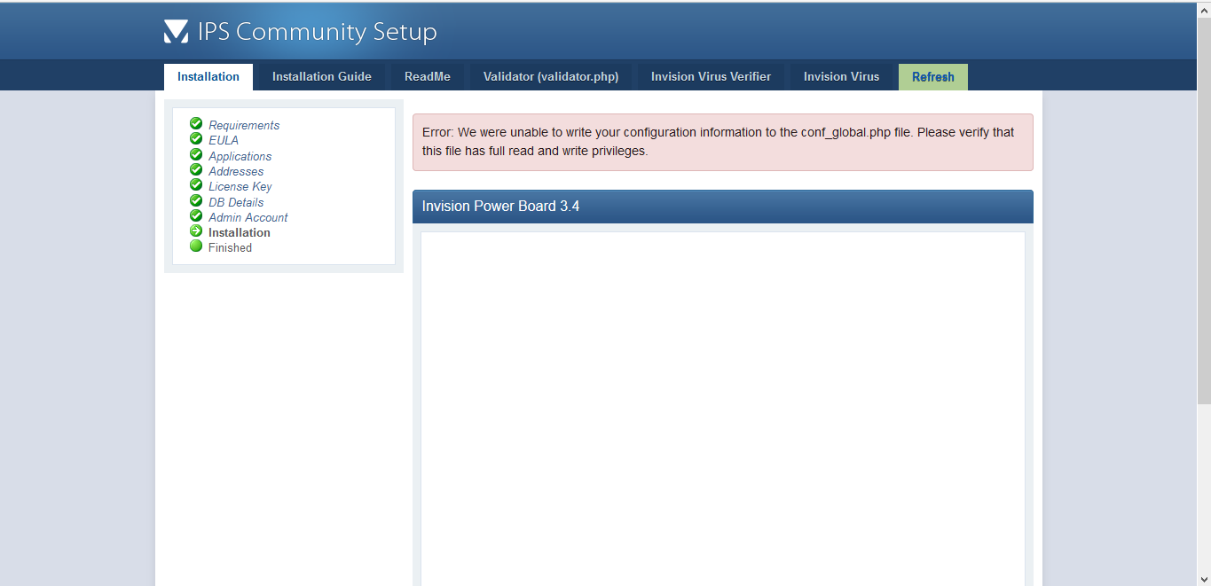1211x586 pixels.
Task: Click the green checkmark beside Admin Account
Action: (x=196, y=215)
